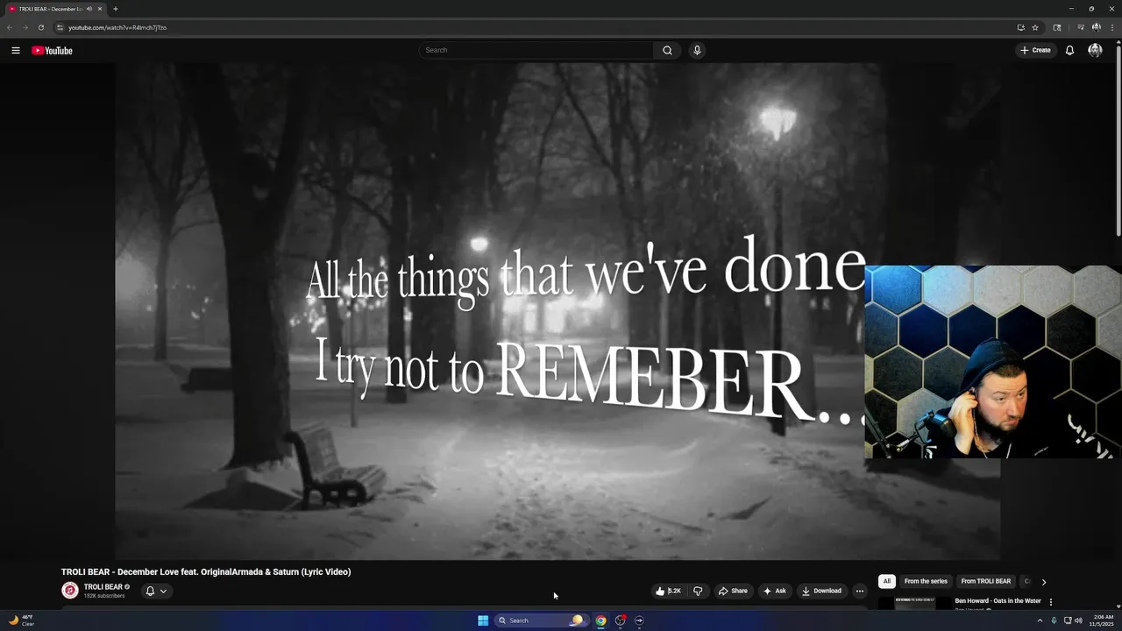The image size is (1122, 631).
Task: Open Ben Howard - Oats in the Water
Action: tap(998, 601)
